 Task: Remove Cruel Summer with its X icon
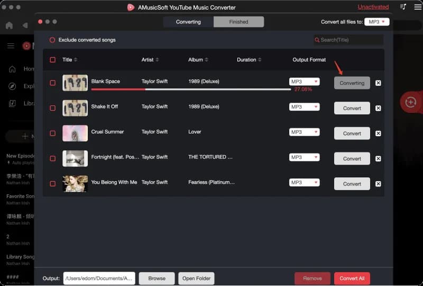pos(378,133)
